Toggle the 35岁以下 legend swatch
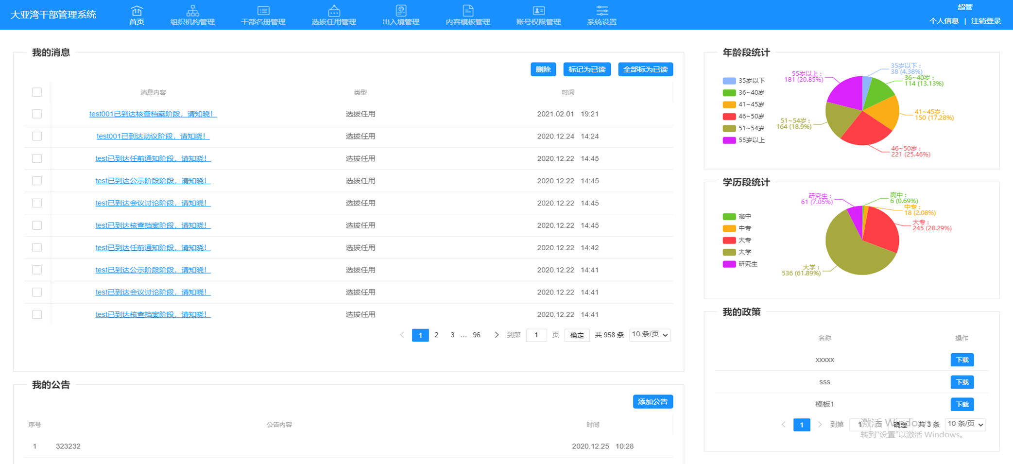 click(729, 81)
